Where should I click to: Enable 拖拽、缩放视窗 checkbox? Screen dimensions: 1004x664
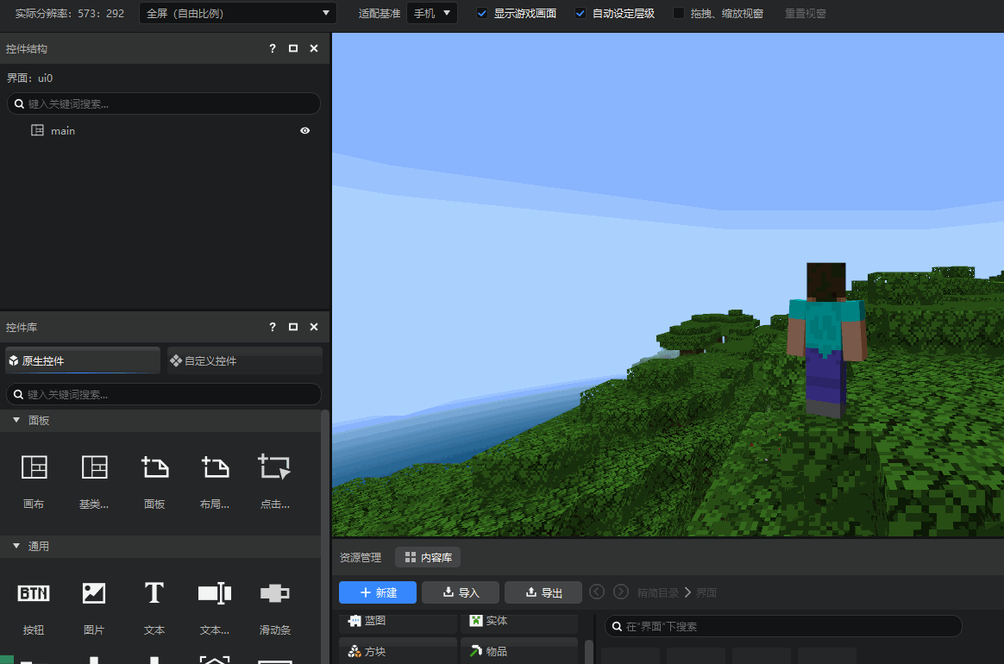[x=679, y=14]
